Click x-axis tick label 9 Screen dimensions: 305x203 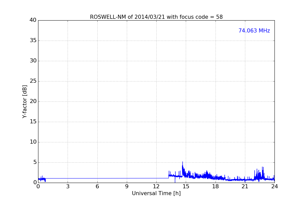click(x=127, y=187)
